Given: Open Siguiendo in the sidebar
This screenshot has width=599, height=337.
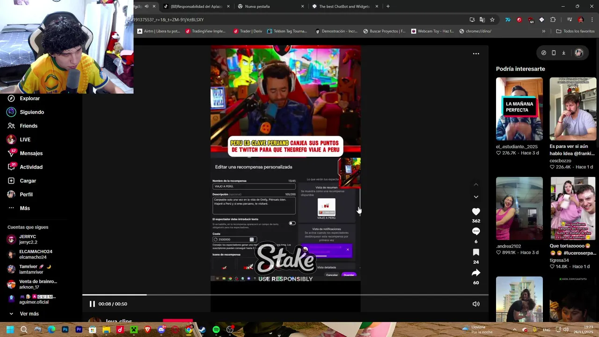Looking at the screenshot, I should [26, 112].
